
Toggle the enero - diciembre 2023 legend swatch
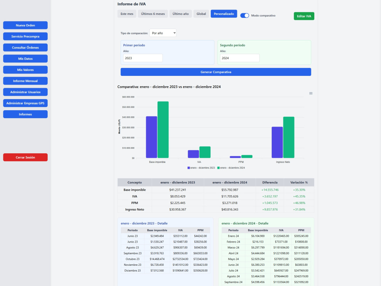189,168
